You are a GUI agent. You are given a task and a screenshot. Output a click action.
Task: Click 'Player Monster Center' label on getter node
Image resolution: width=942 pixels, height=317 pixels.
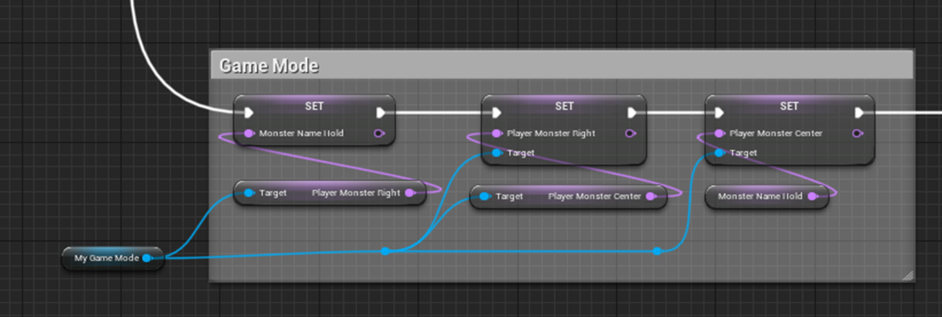595,196
